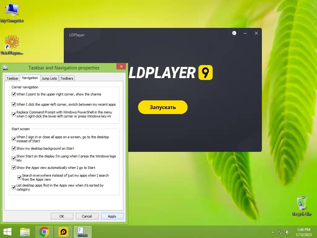Close the LDPlayer window
The width and height of the screenshot is (317, 238).
coord(256,33)
